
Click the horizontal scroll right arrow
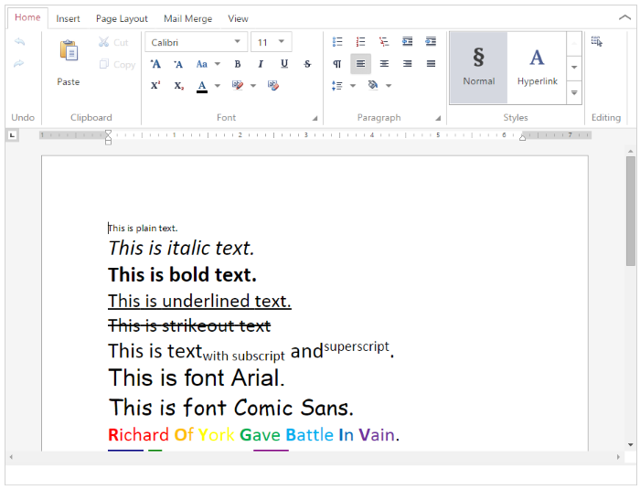point(619,457)
